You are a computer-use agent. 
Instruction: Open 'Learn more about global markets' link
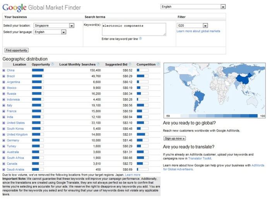pos(198,31)
